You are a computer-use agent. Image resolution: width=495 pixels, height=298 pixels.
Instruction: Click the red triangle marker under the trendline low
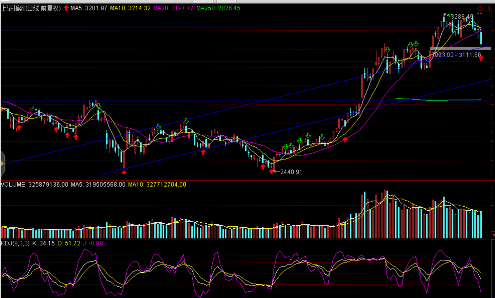click(124, 172)
